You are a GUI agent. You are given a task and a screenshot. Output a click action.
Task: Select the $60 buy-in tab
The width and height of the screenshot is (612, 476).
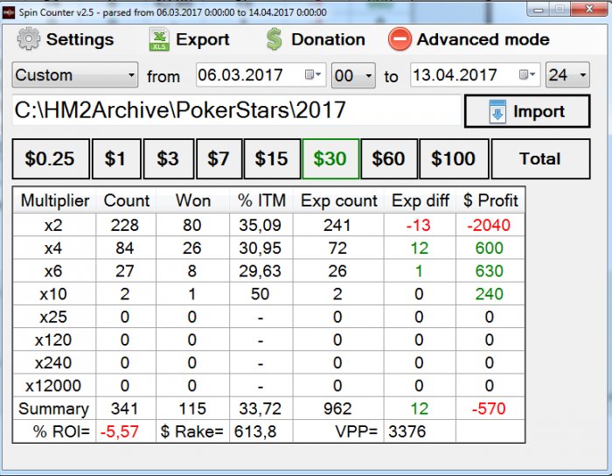tap(389, 159)
